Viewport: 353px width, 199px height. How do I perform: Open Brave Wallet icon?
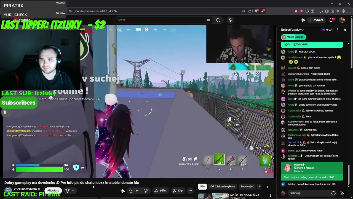click(333, 11)
